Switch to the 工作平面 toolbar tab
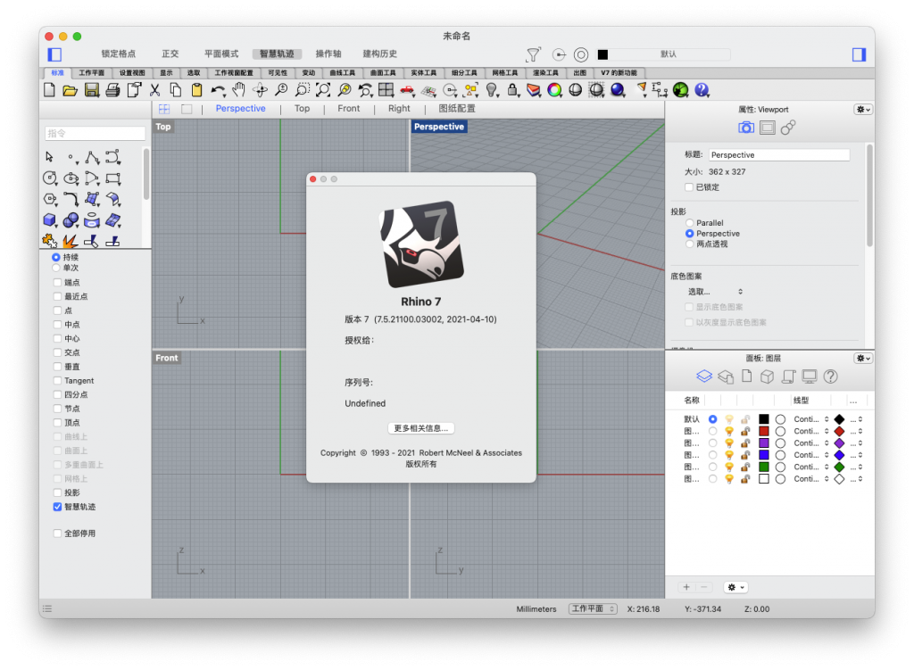 [x=92, y=73]
